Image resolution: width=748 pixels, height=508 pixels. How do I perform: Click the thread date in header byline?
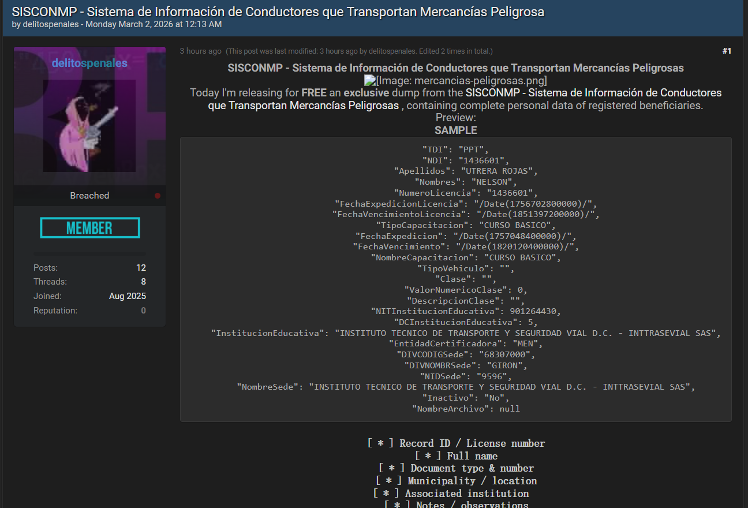[x=151, y=24]
